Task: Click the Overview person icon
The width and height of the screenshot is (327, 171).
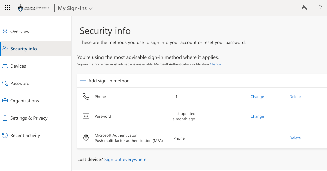Action: click(5, 31)
